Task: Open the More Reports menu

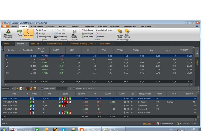Action: 74,33
